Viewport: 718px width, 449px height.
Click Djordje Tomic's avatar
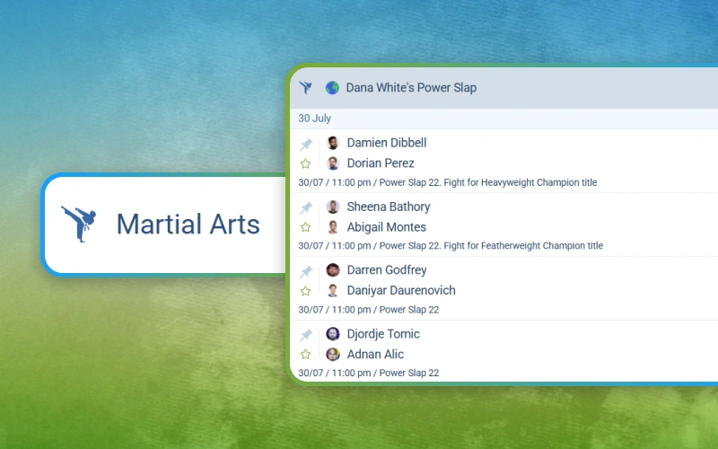click(x=333, y=333)
